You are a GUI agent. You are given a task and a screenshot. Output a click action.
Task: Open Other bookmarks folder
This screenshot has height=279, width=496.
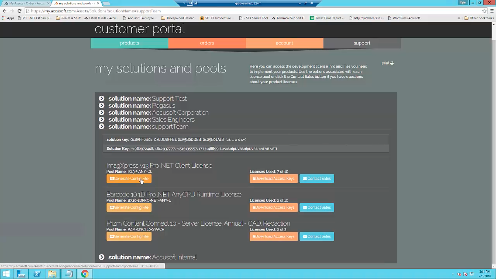point(479,18)
